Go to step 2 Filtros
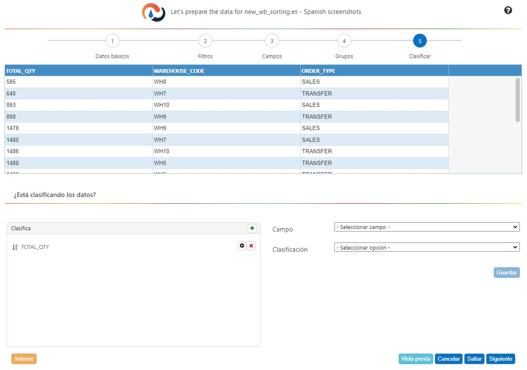Viewport: 527px width, 370px height. click(205, 41)
